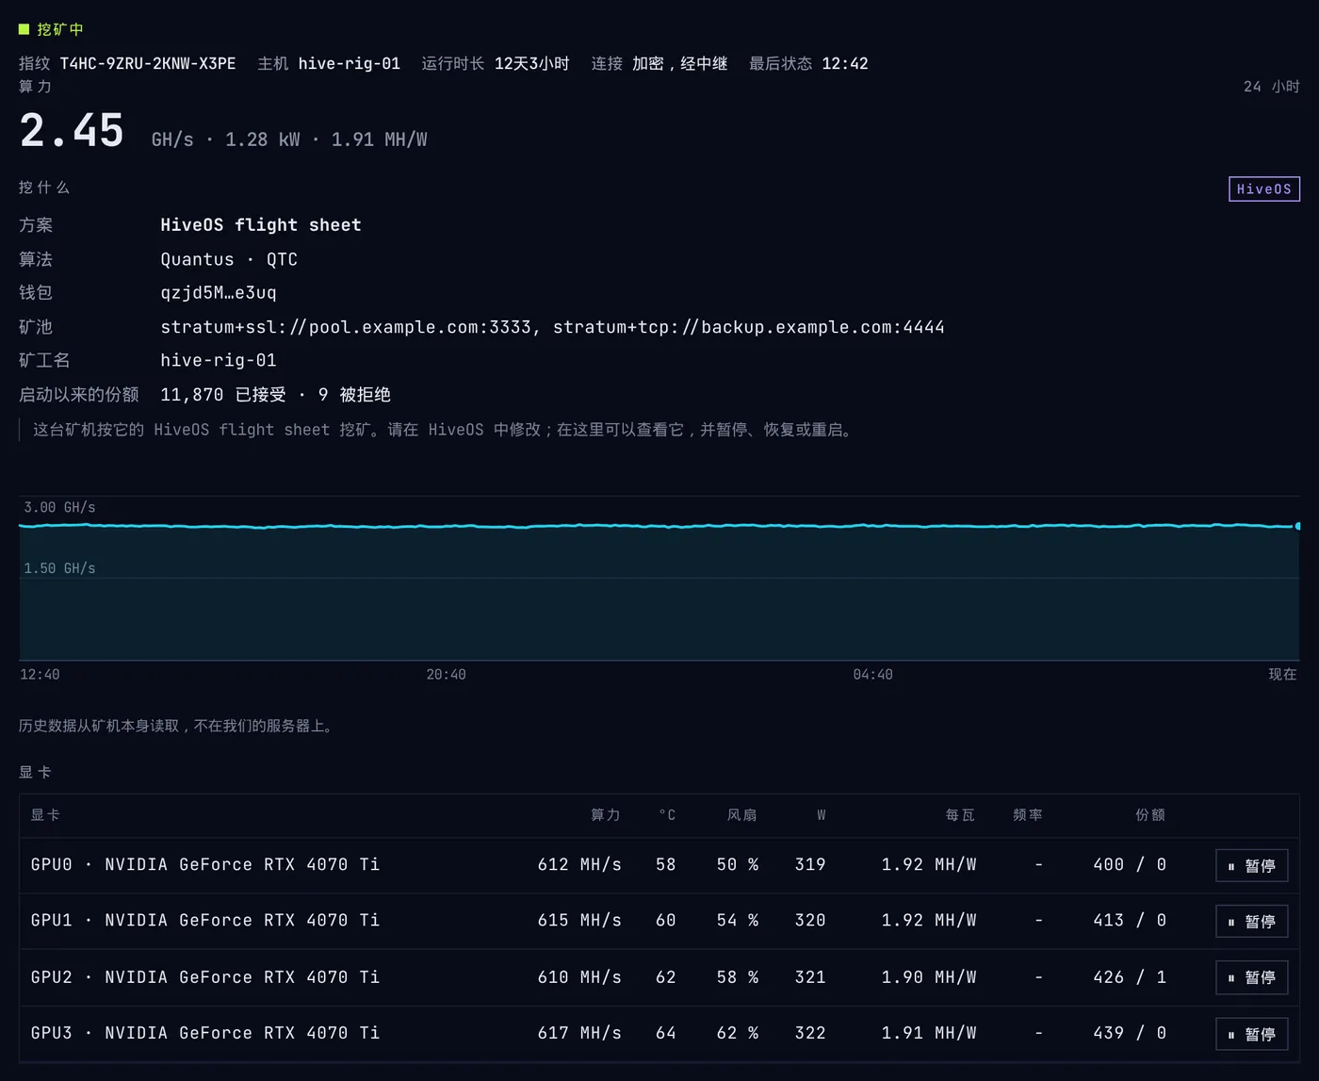Click the connection value 加密，经中继

(x=679, y=63)
